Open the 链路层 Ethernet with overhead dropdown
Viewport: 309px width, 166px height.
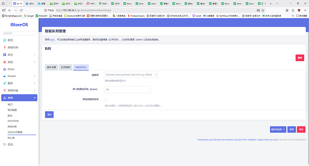pos(131,75)
